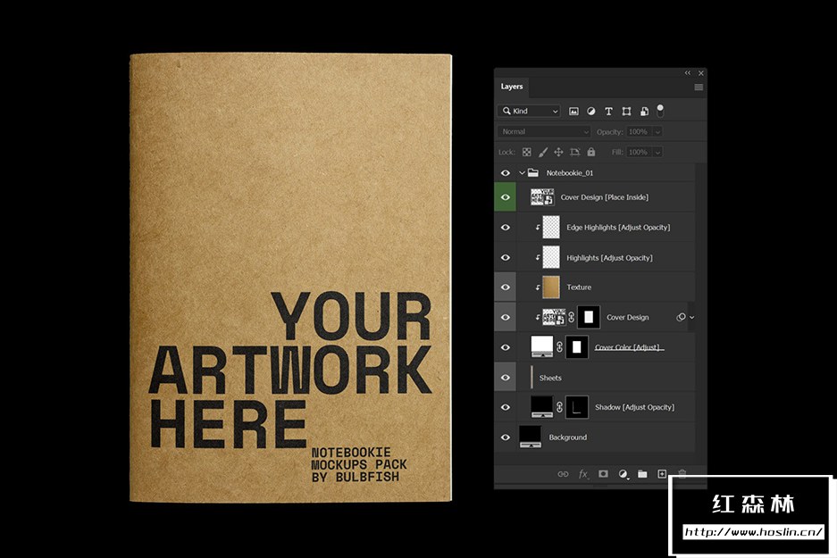Click the mask link chain on Cover Color layer

coord(559,347)
